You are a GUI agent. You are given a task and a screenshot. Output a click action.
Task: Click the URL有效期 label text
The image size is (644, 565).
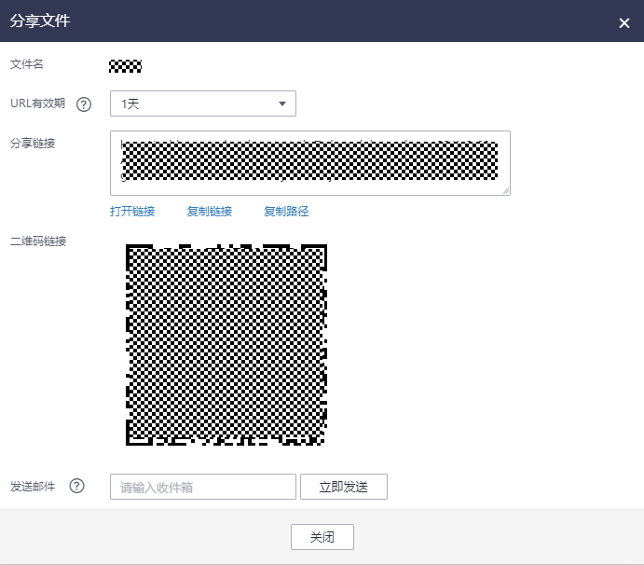click(38, 103)
